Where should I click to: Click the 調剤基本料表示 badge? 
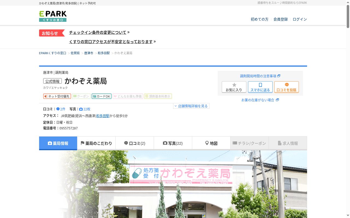[x=158, y=96]
